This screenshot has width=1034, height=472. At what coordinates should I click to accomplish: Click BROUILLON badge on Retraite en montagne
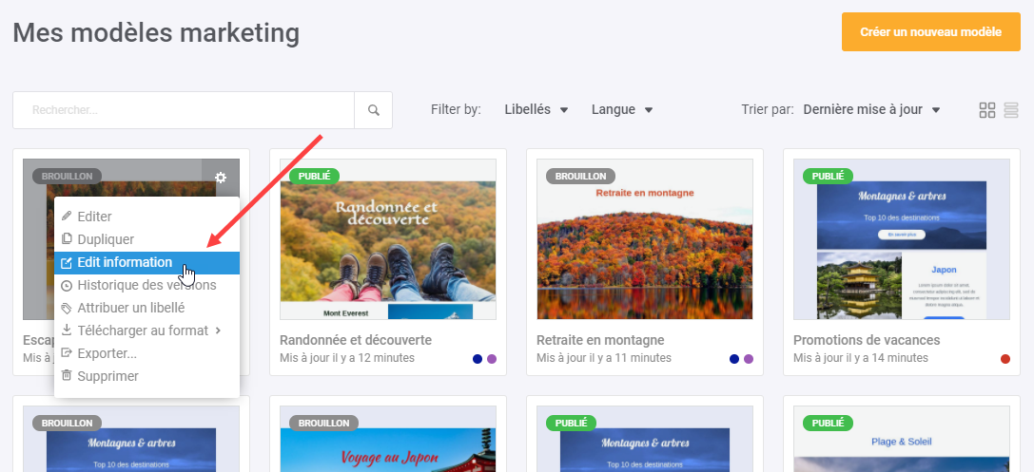pos(580,177)
